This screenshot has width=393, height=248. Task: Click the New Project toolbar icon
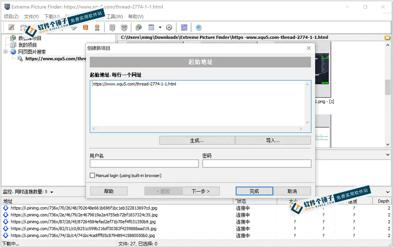click(11, 27)
